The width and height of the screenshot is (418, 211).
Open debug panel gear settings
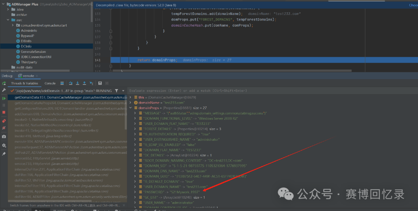click(4, 146)
